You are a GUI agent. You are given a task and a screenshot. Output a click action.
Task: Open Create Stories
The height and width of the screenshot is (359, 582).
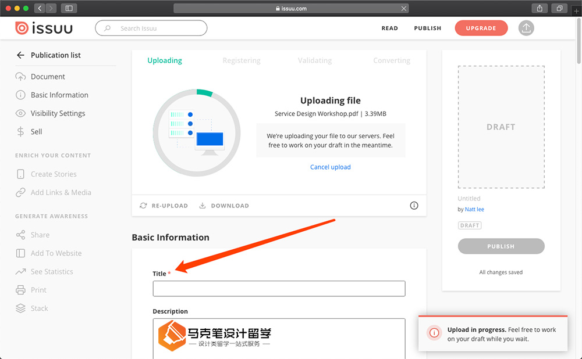coord(54,174)
